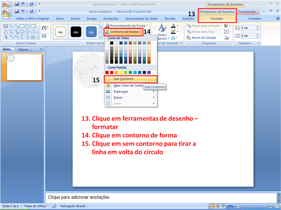Open the Início ribbon tab

(x=60, y=18)
